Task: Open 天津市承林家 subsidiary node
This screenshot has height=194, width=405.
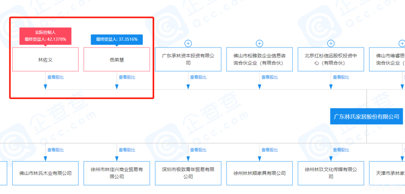Action: point(387,173)
